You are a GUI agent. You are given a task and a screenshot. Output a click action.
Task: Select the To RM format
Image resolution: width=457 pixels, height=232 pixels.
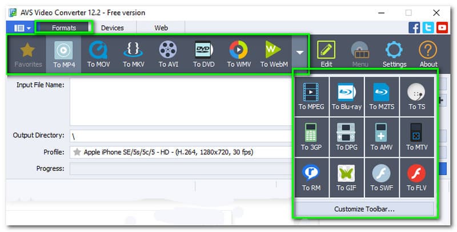coord(311,178)
